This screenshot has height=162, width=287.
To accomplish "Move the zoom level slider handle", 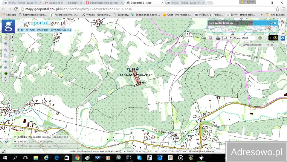I will 12,50.
